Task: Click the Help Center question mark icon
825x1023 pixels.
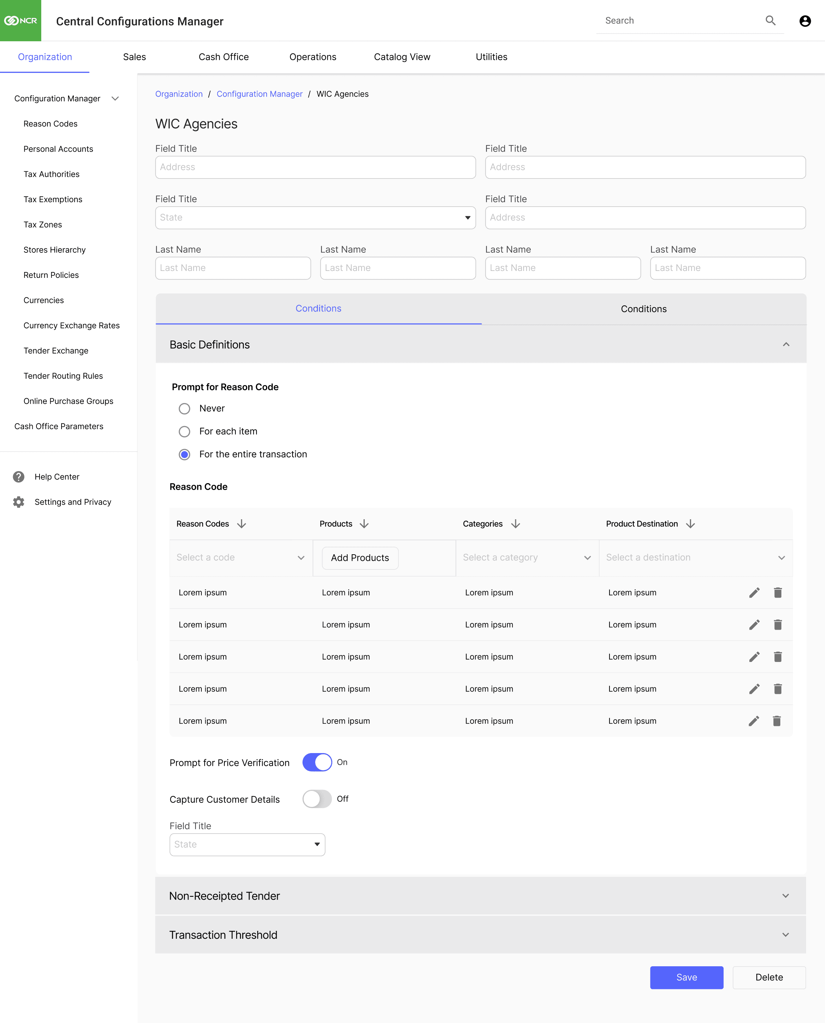Action: click(x=19, y=477)
